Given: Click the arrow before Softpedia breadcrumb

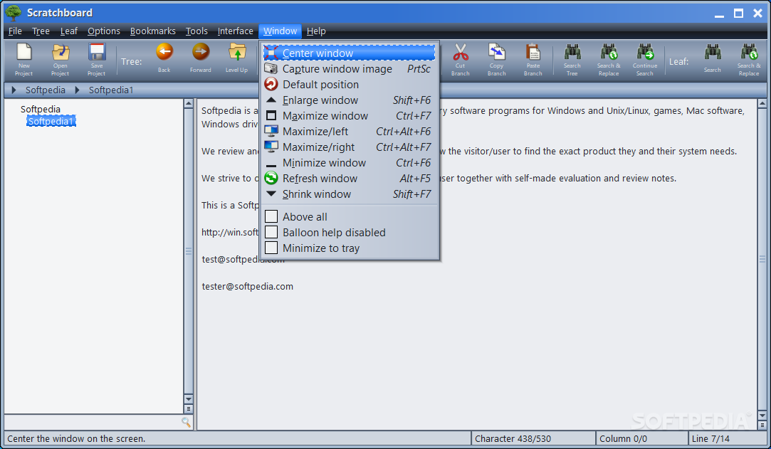Looking at the screenshot, I should 14,90.
